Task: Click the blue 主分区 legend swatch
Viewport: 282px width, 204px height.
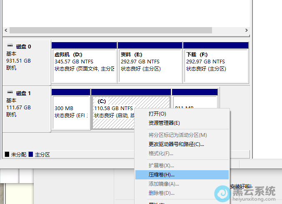Action: (31, 154)
